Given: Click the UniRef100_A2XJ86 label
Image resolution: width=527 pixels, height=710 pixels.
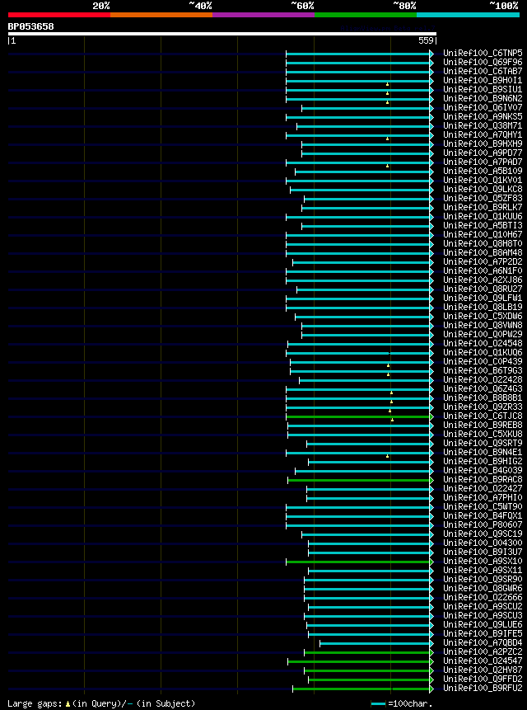Looking at the screenshot, I should 483,280.
